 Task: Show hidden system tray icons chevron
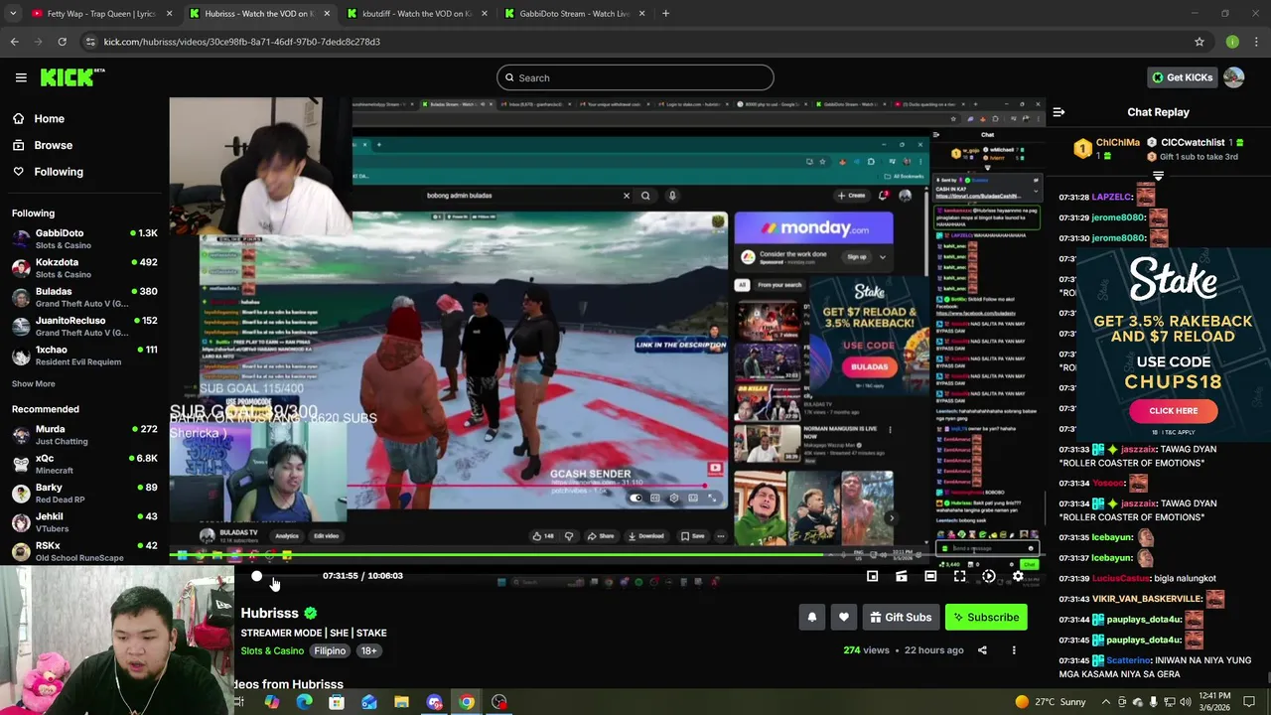click(1104, 702)
